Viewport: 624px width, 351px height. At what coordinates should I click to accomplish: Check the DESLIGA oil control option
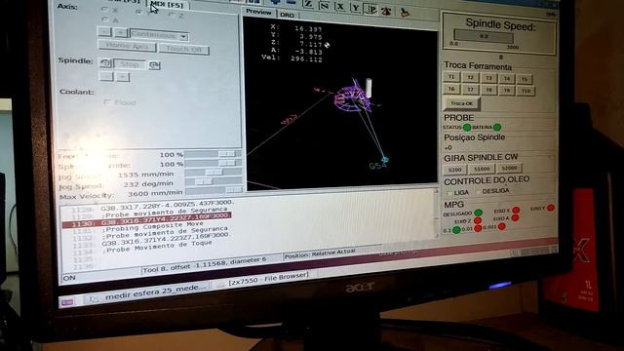point(479,192)
